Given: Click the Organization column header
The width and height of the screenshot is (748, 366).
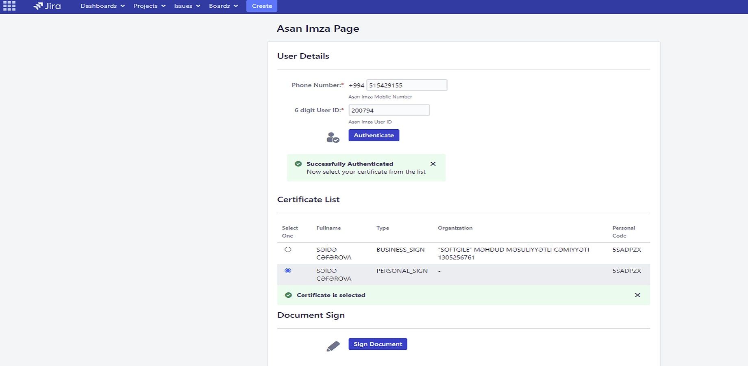Looking at the screenshot, I should click(455, 228).
